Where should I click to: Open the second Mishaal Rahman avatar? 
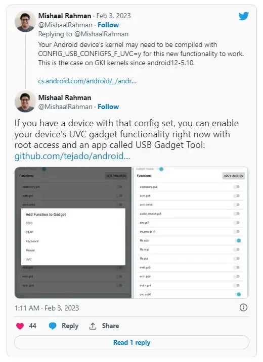click(x=25, y=101)
